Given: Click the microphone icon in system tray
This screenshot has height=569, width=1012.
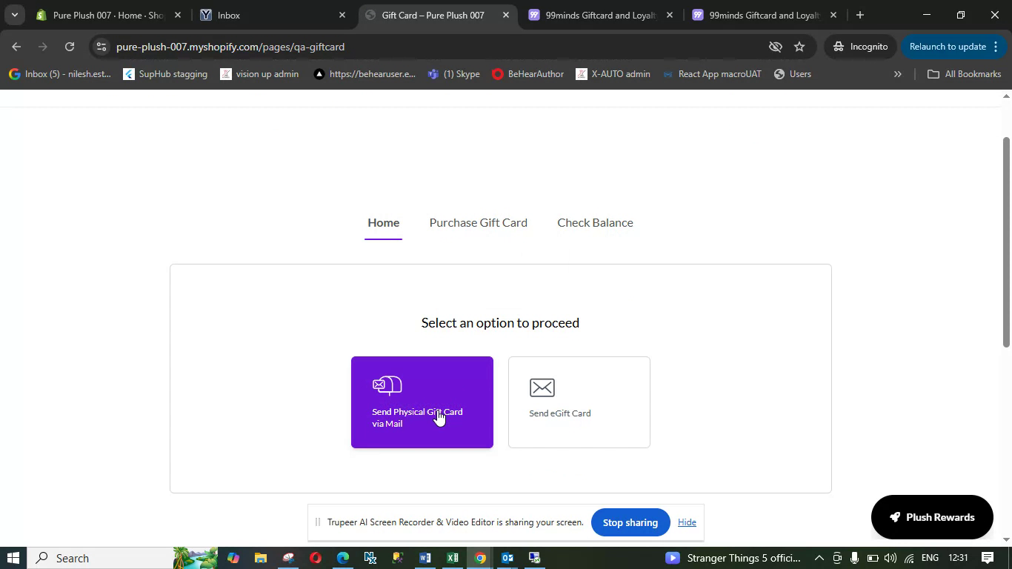Looking at the screenshot, I should pyautogui.click(x=854, y=558).
